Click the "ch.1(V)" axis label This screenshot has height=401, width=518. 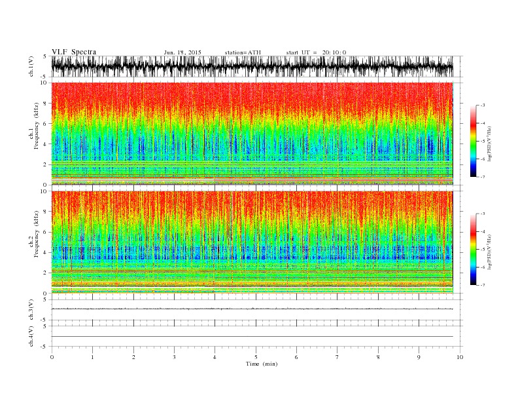[x=31, y=67]
